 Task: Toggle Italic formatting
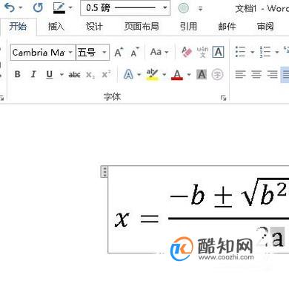point(33,74)
